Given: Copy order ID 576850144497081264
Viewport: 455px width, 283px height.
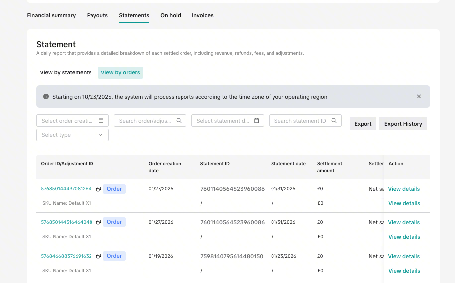Looking at the screenshot, I should [x=98, y=189].
